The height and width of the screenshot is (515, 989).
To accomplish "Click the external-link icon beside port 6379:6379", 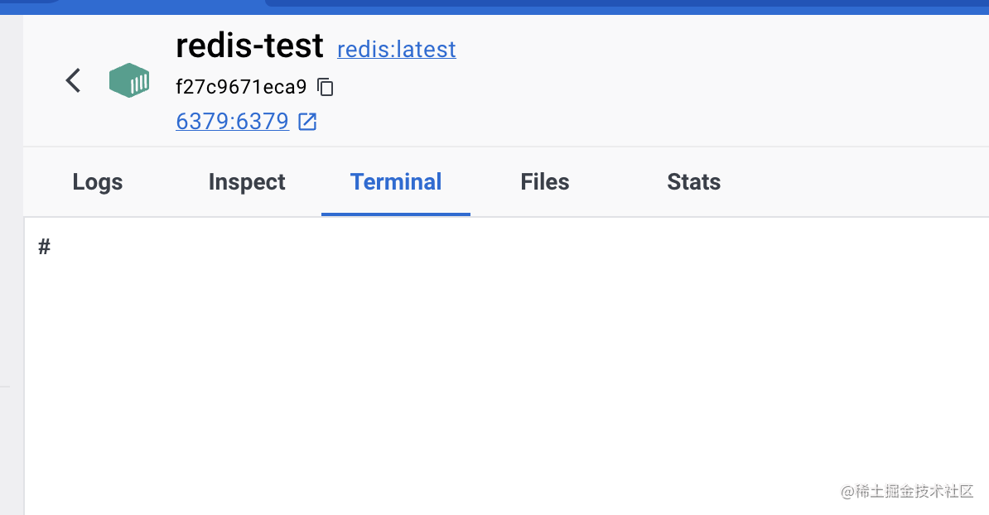I will (307, 122).
